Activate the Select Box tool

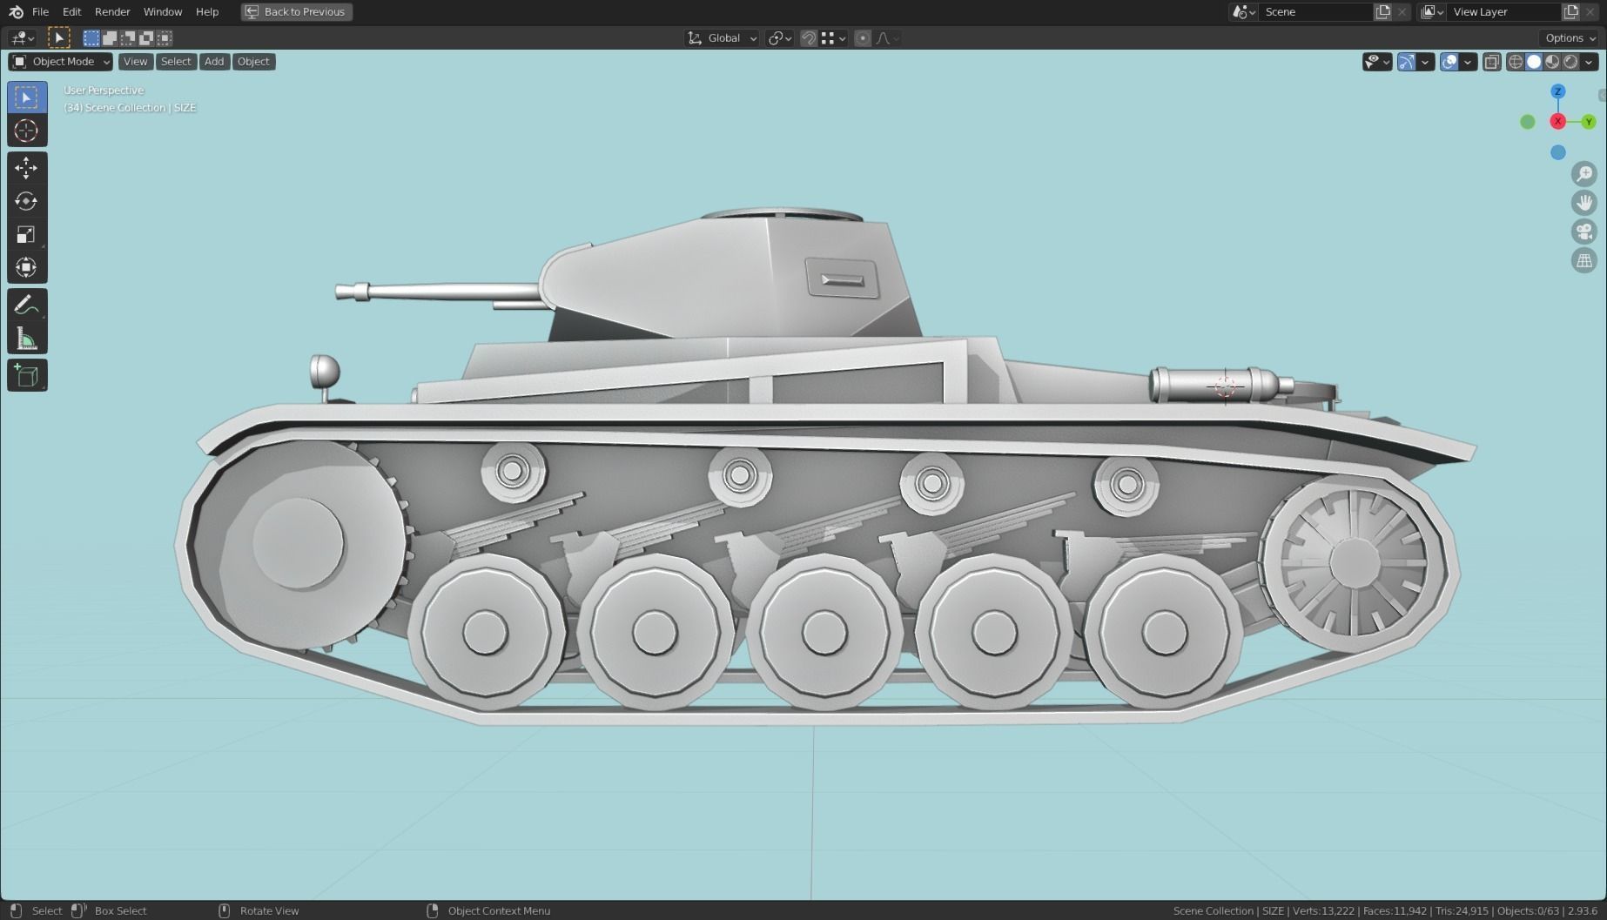pyautogui.click(x=27, y=97)
